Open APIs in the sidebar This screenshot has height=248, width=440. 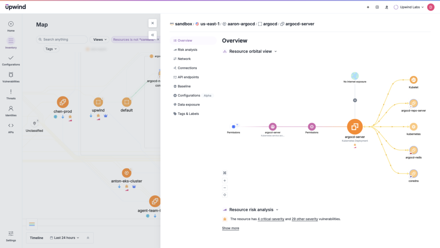(11, 128)
